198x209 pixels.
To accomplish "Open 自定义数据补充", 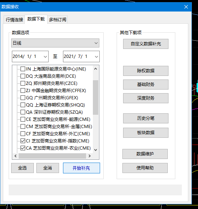I will (x=146, y=44).
